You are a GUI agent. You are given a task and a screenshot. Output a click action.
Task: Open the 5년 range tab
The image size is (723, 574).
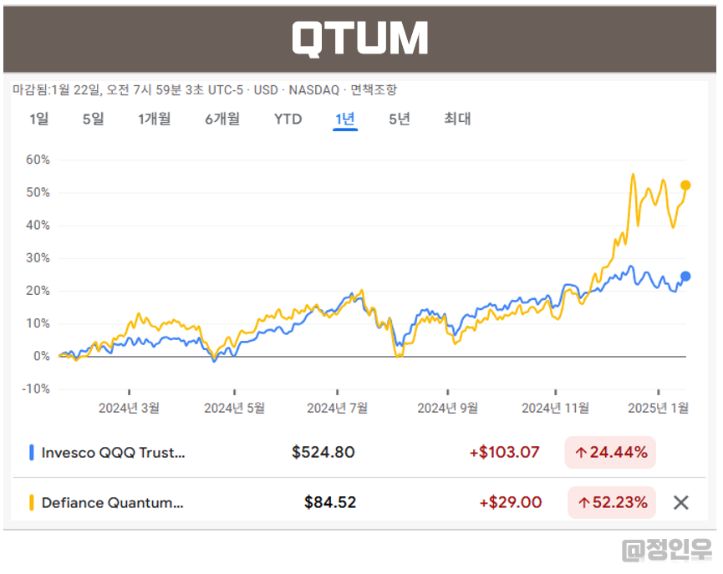[400, 119]
